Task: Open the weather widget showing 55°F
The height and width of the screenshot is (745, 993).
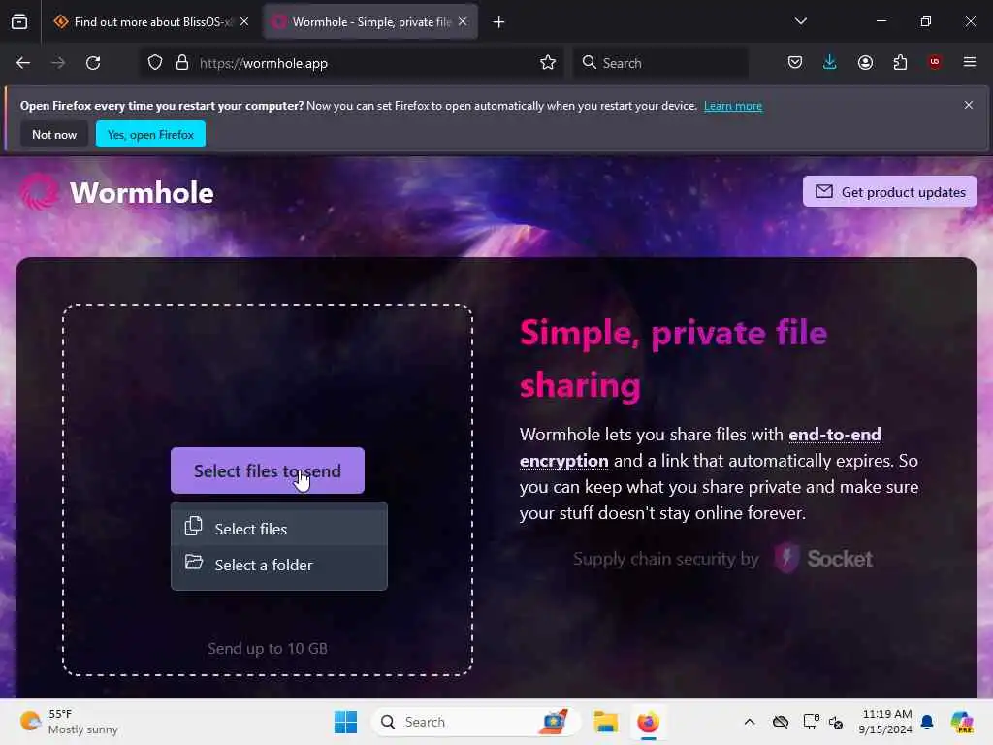Action: 69,722
